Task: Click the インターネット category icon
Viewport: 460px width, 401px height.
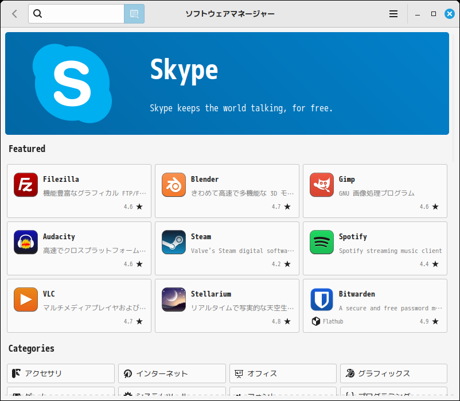Action: click(x=127, y=373)
